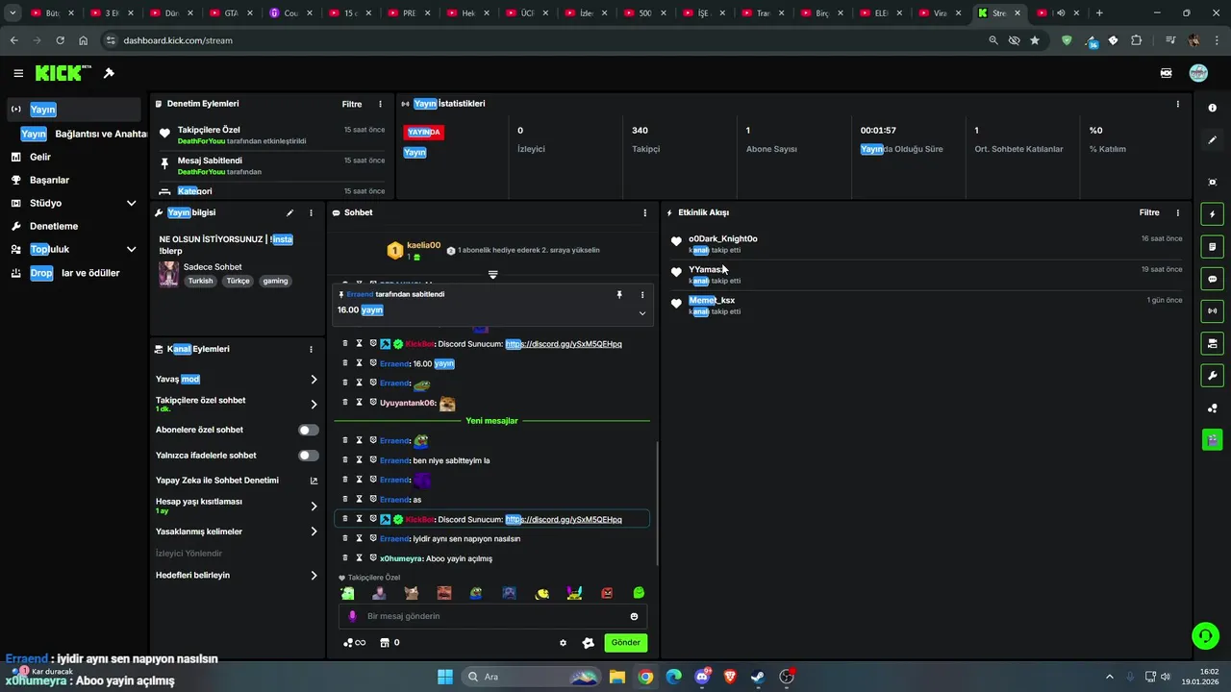Open Sohbet panel three-dot menu
Viewport: 1231px width, 692px height.
pyautogui.click(x=644, y=212)
